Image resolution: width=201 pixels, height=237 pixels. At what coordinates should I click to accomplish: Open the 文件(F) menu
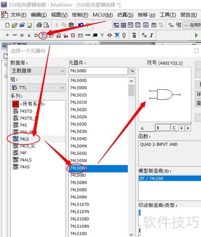click(x=18, y=15)
